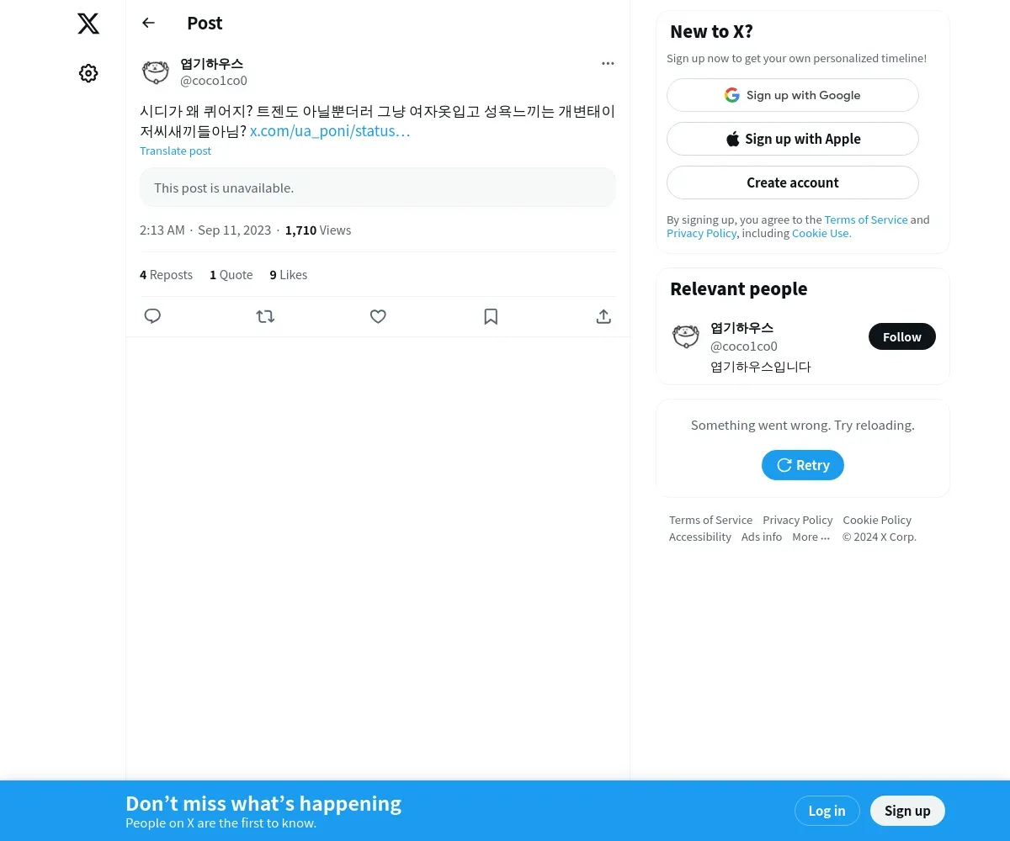Click Sign up with Google button
The image size is (1010, 841).
(793, 95)
